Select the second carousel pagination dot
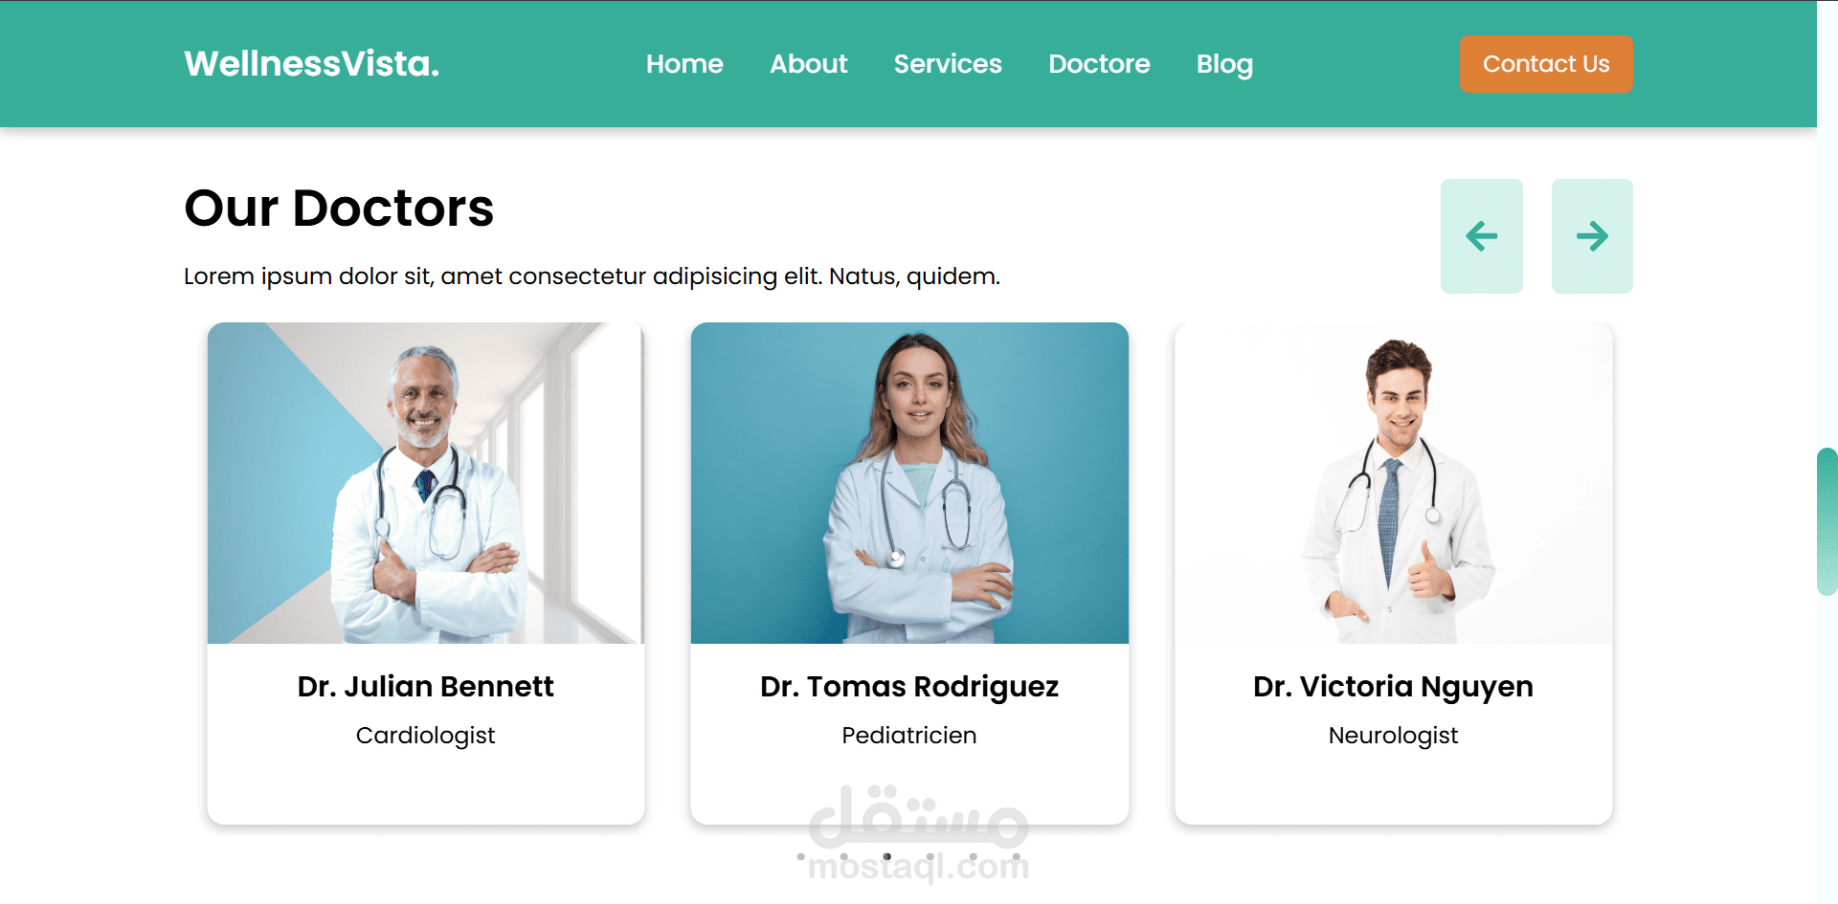This screenshot has height=904, width=1838. 844,856
